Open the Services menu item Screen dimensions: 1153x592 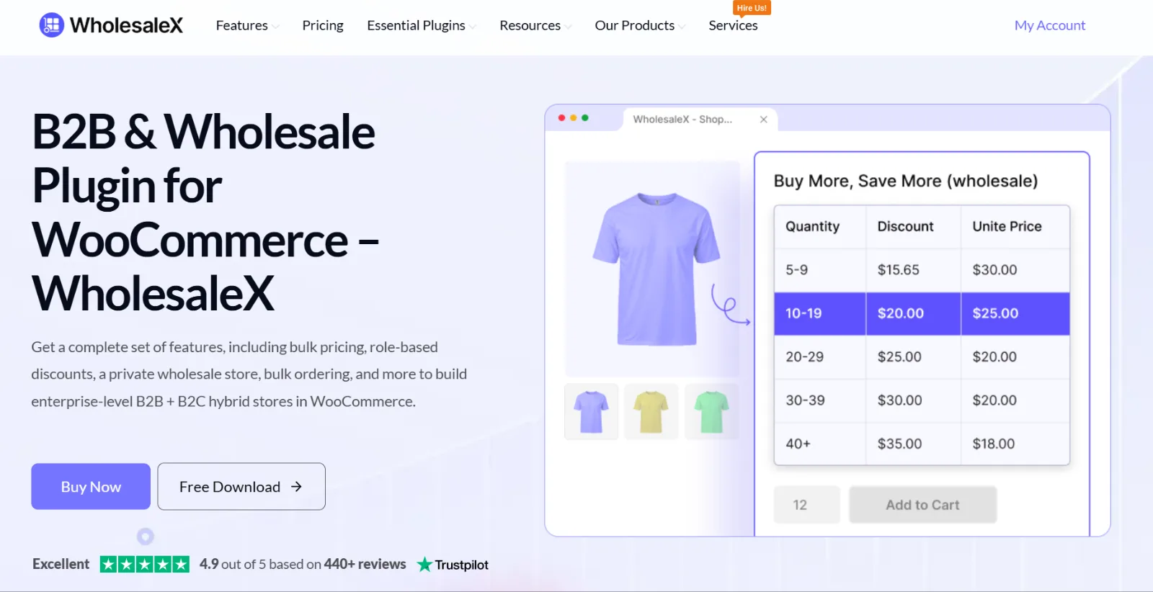click(733, 25)
